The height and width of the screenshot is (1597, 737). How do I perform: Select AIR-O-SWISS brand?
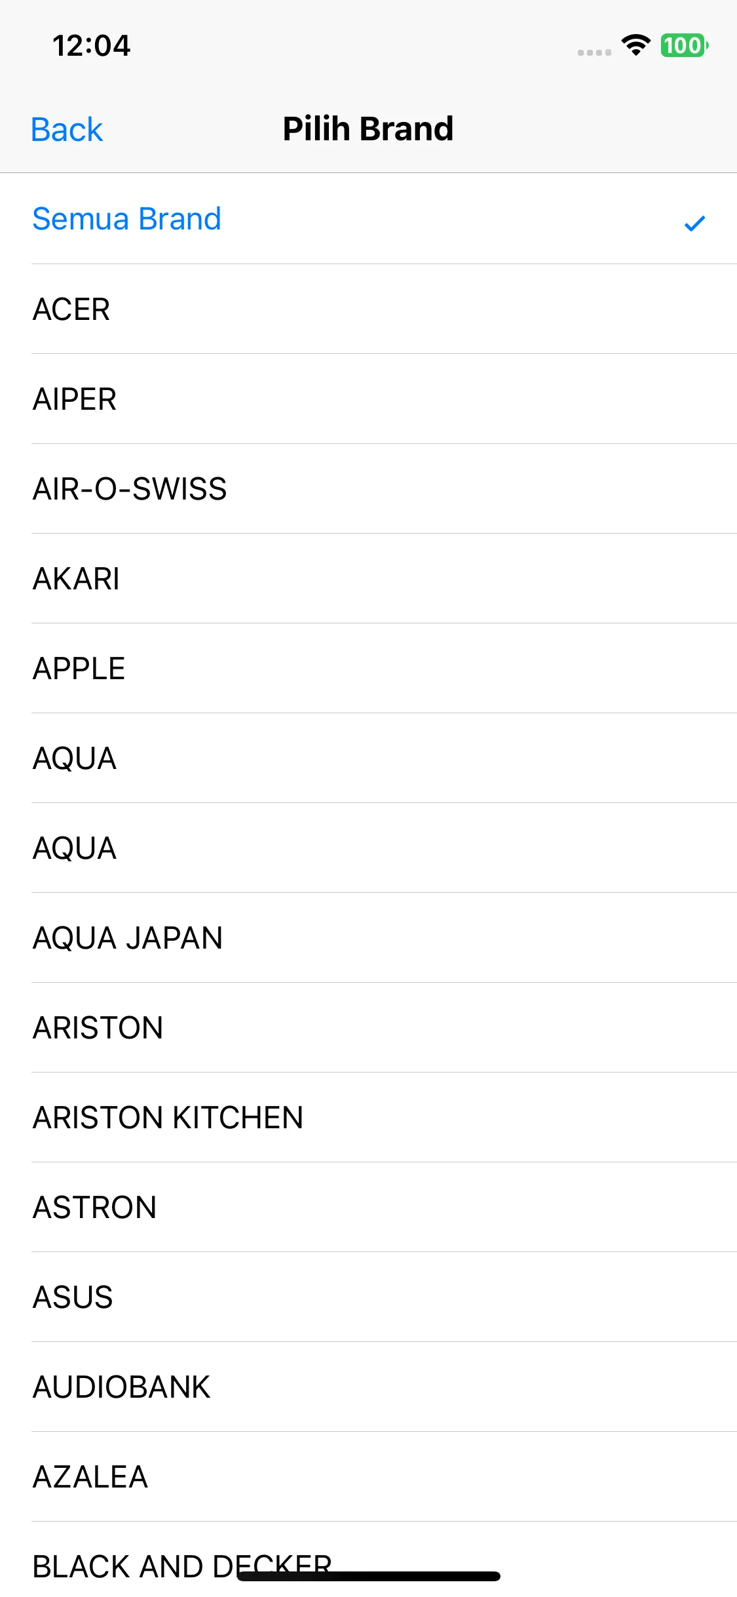tap(368, 488)
